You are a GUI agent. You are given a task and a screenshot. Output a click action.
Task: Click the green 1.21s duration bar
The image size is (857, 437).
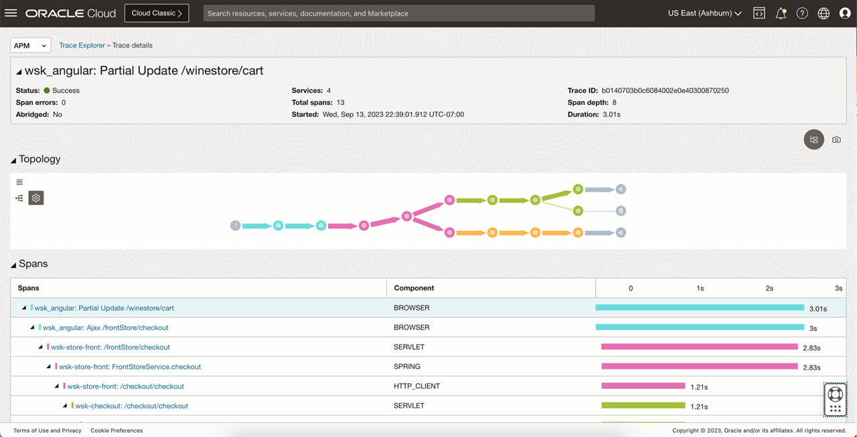[x=643, y=405]
